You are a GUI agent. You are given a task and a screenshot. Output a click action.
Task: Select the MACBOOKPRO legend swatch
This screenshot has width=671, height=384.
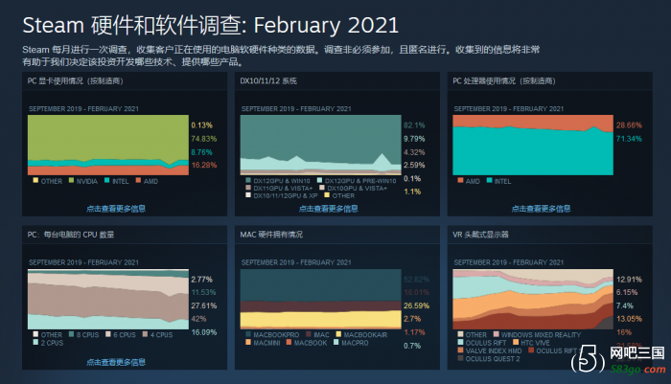click(x=248, y=333)
